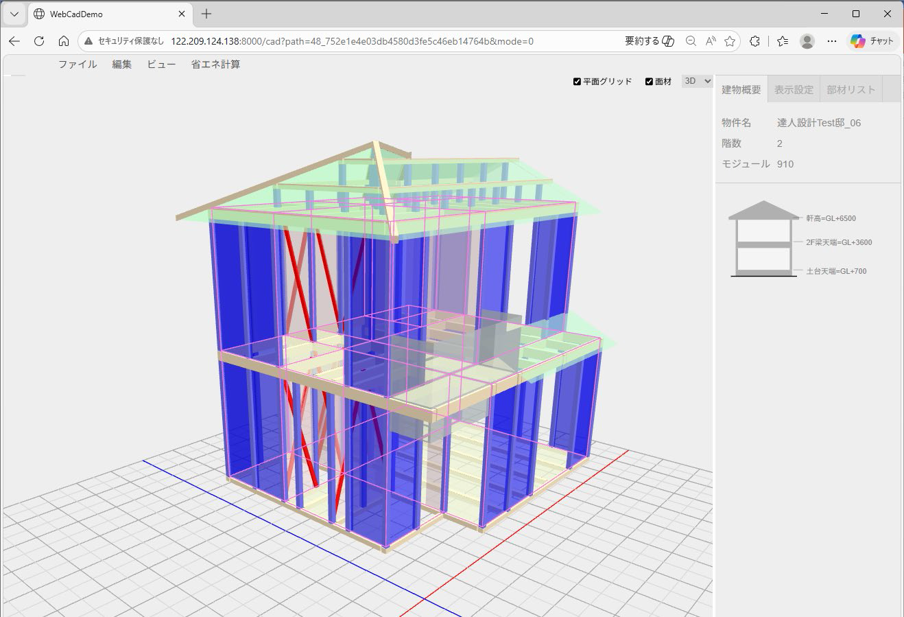
Task: Go back to the previous page
Action: (x=14, y=41)
